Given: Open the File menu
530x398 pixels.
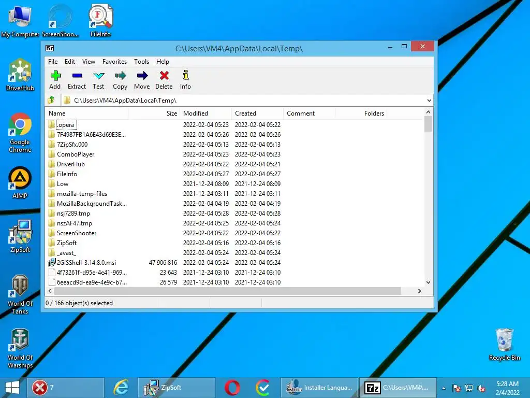Looking at the screenshot, I should [x=53, y=62].
